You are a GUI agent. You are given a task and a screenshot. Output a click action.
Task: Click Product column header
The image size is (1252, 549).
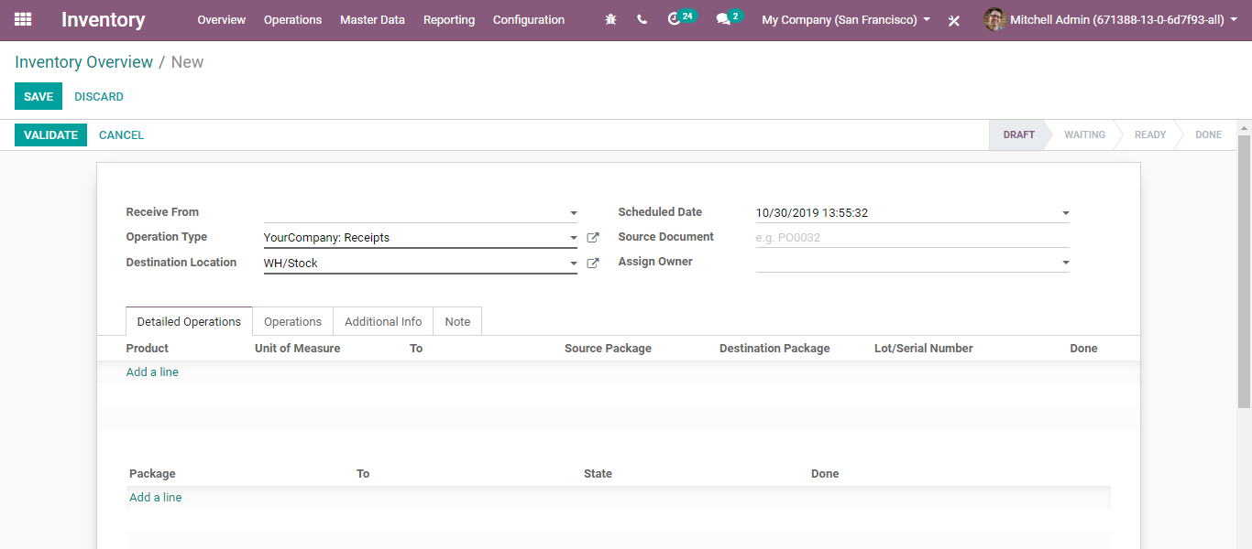click(148, 349)
